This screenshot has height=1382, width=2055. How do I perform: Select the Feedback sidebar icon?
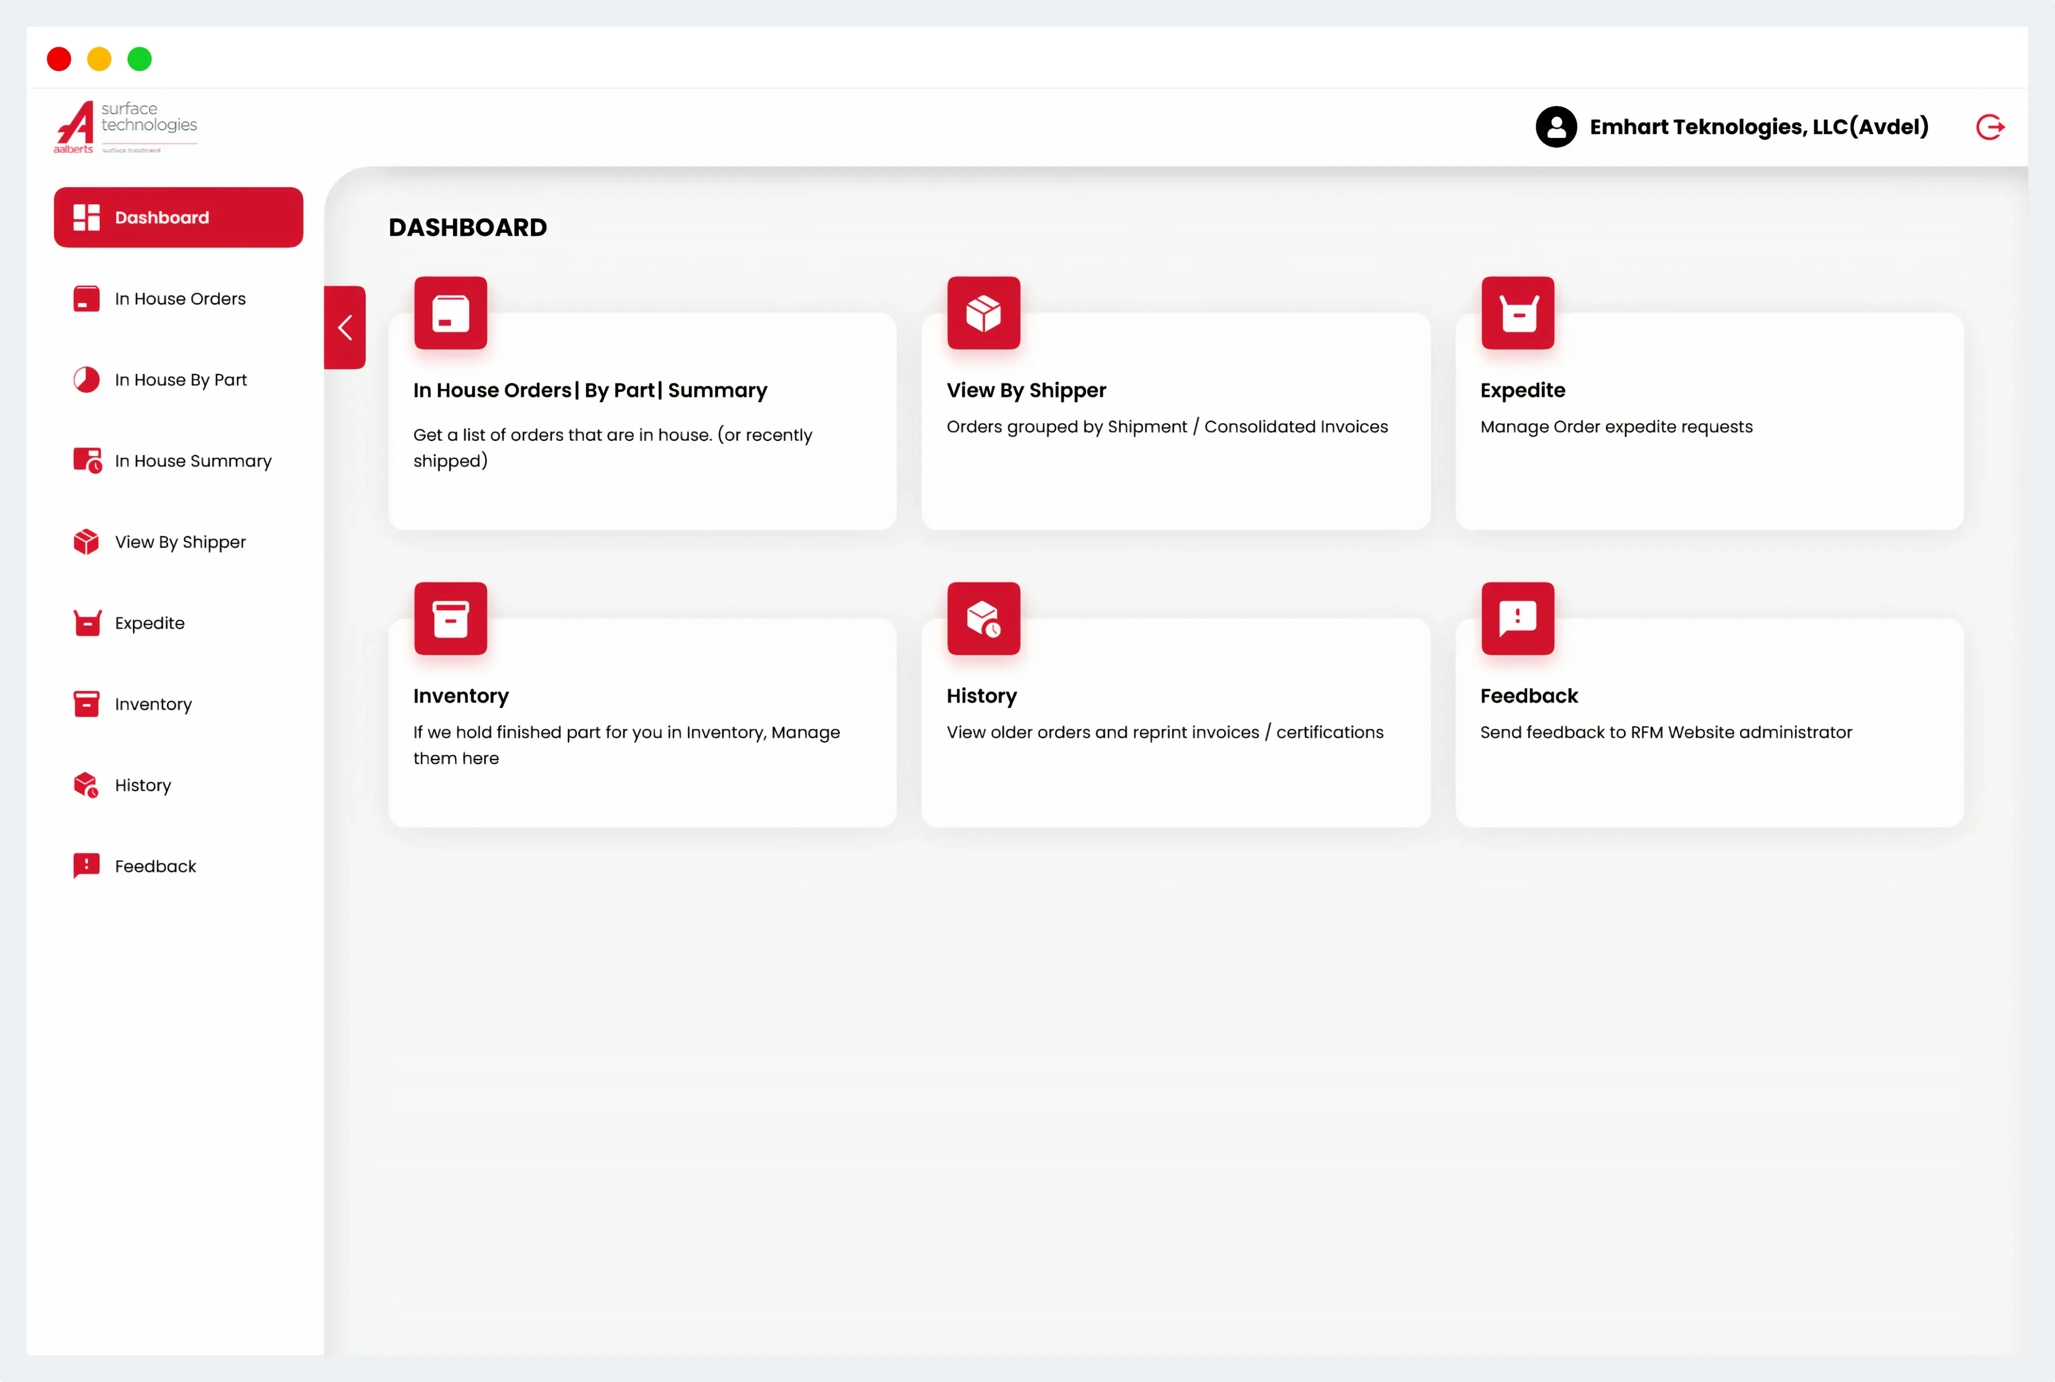click(86, 865)
